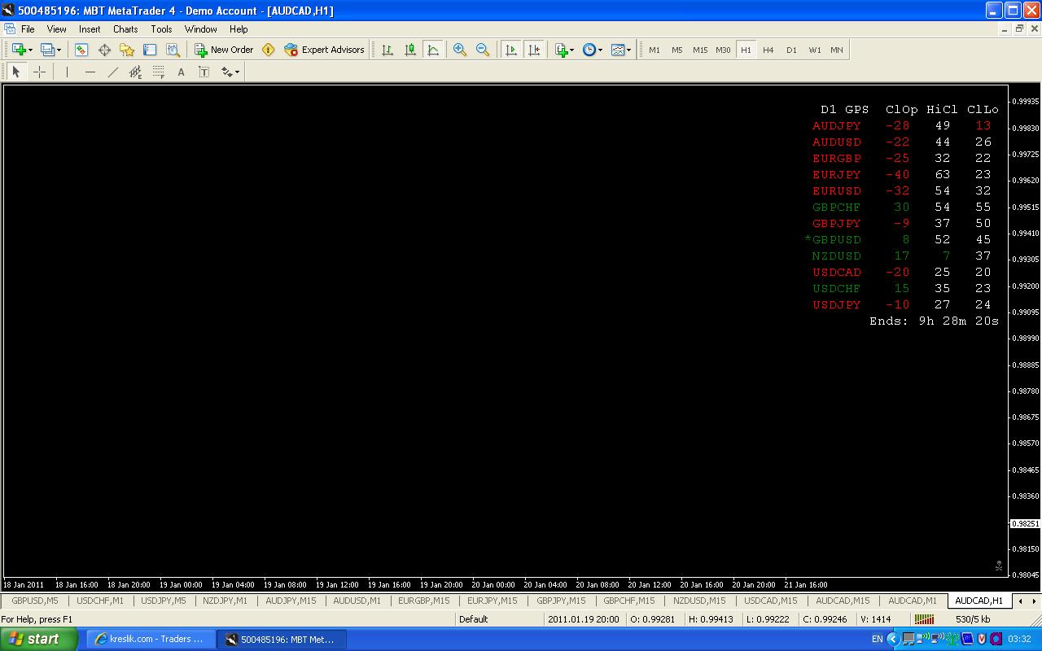
Task: Expand the Indicators dropdown arrow
Action: tap(572, 50)
